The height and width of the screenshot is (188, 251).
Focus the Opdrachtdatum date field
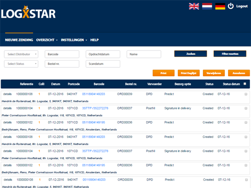[x=103, y=54]
